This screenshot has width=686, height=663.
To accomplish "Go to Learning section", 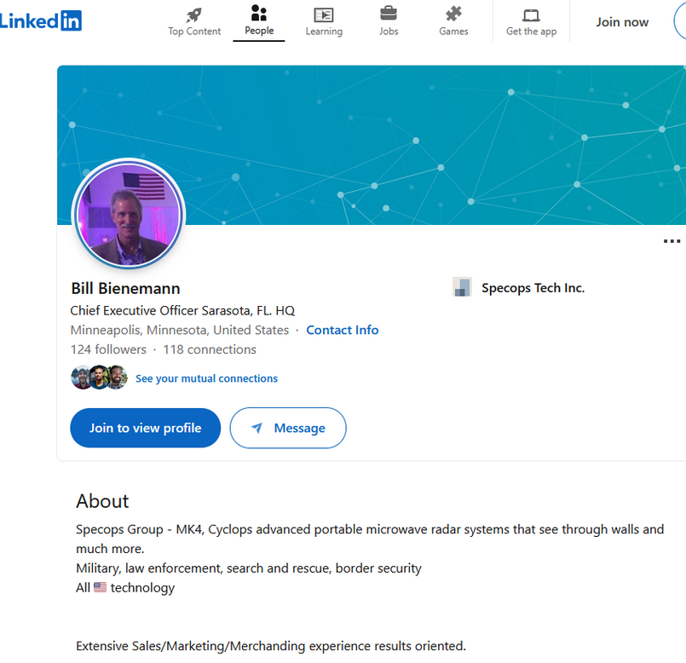I will tap(324, 21).
